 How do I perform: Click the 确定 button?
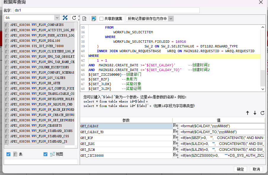pyautogui.click(x=240, y=169)
